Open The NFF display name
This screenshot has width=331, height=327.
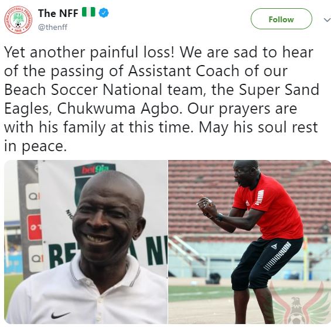pos(58,13)
